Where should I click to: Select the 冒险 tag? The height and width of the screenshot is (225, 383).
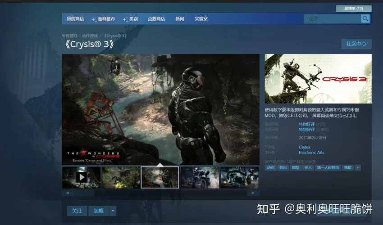[x=296, y=168]
